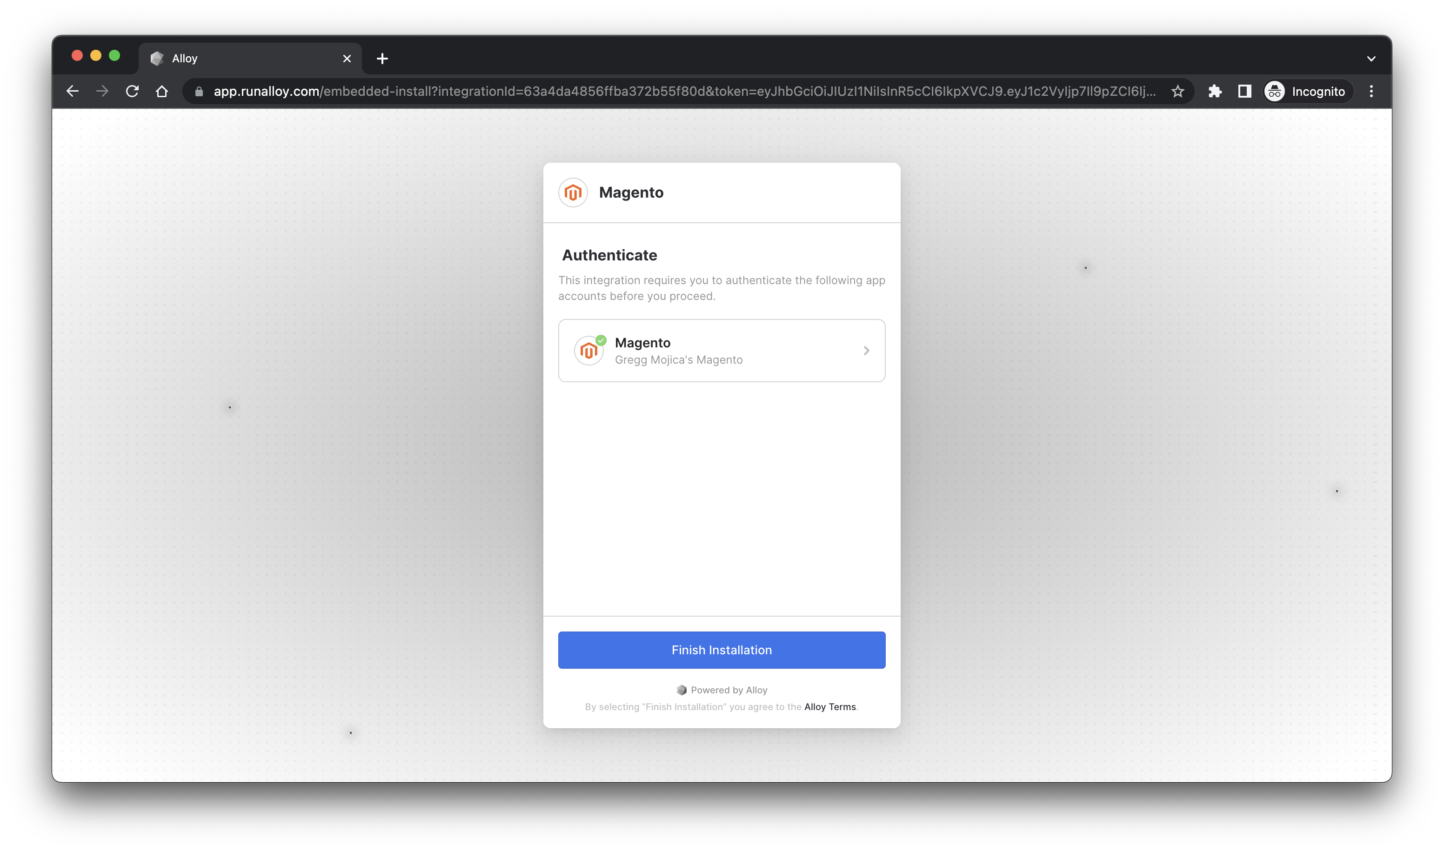Click the Incognito profile badge
The height and width of the screenshot is (851, 1444).
point(1307,91)
